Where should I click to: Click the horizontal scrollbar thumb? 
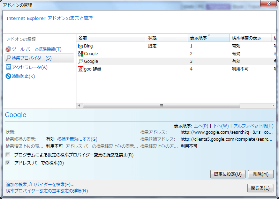pos(161,106)
